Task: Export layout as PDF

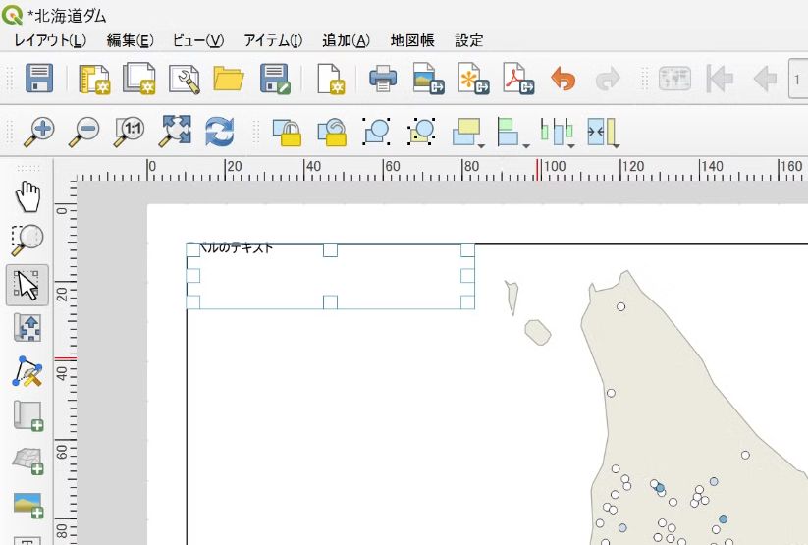Action: (x=518, y=79)
